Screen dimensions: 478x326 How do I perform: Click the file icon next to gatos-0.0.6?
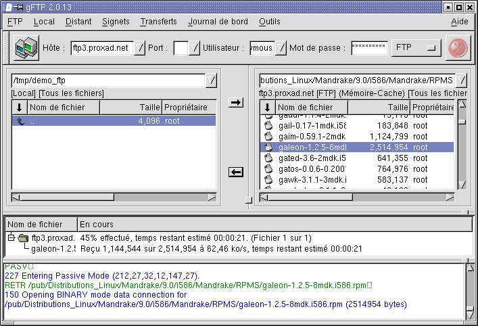pos(268,168)
